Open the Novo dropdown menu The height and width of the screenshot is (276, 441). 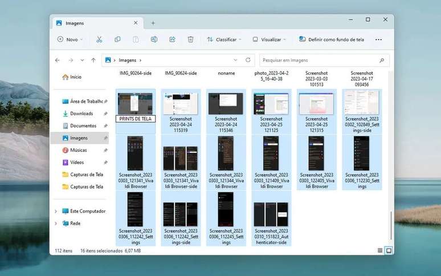pyautogui.click(x=70, y=39)
